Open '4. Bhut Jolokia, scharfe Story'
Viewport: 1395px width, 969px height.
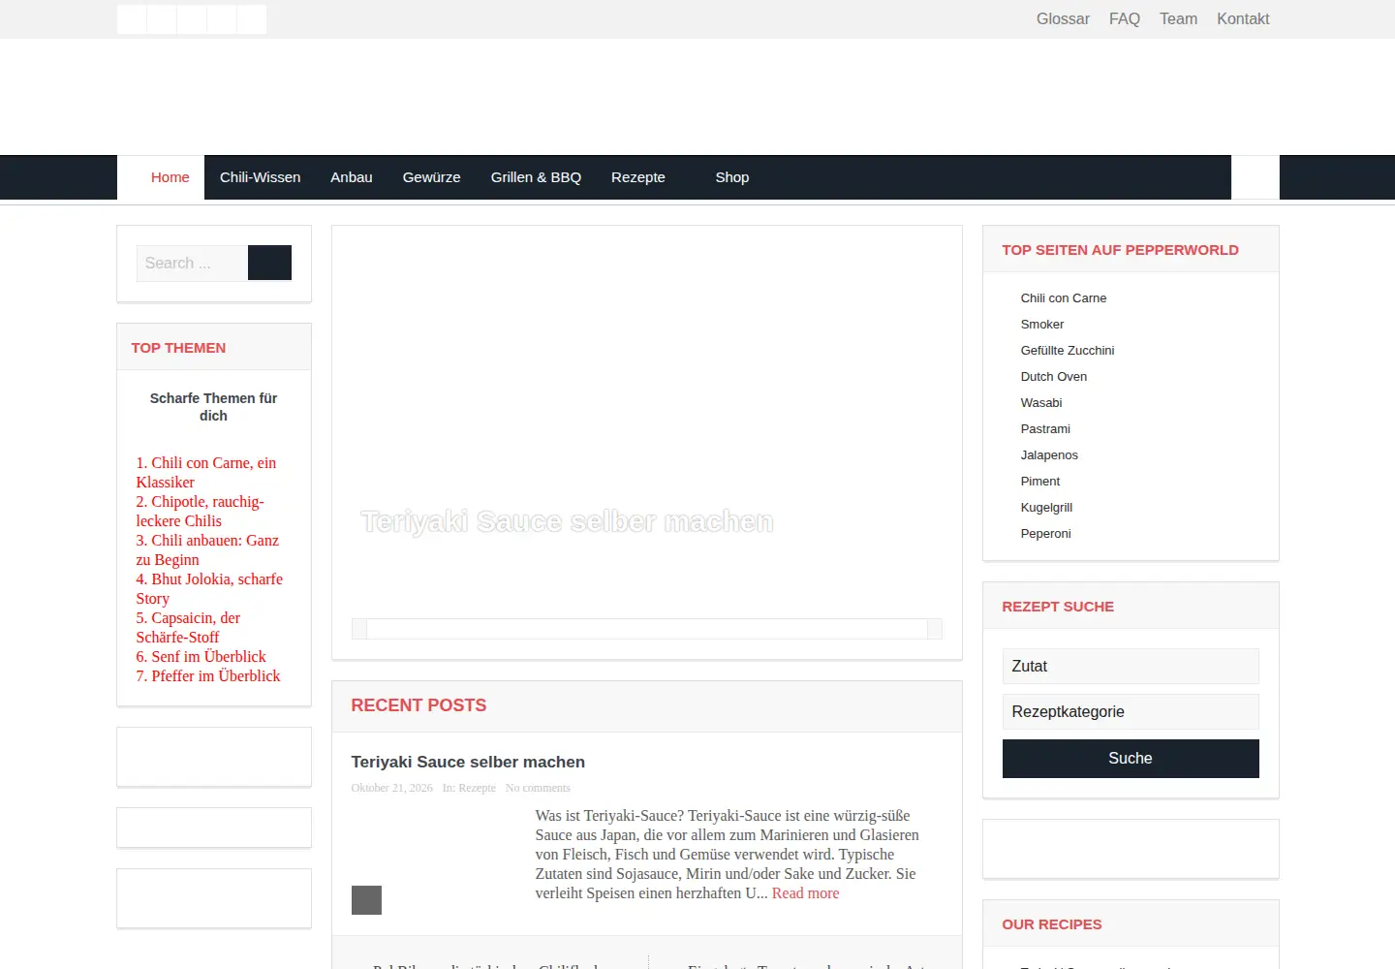click(x=209, y=589)
